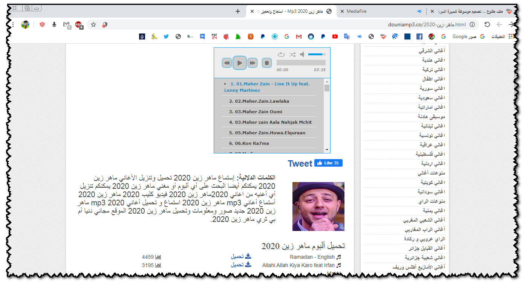Mute the player using the speaker icon
Screen dimensions: 525x284
pyautogui.click(x=302, y=55)
